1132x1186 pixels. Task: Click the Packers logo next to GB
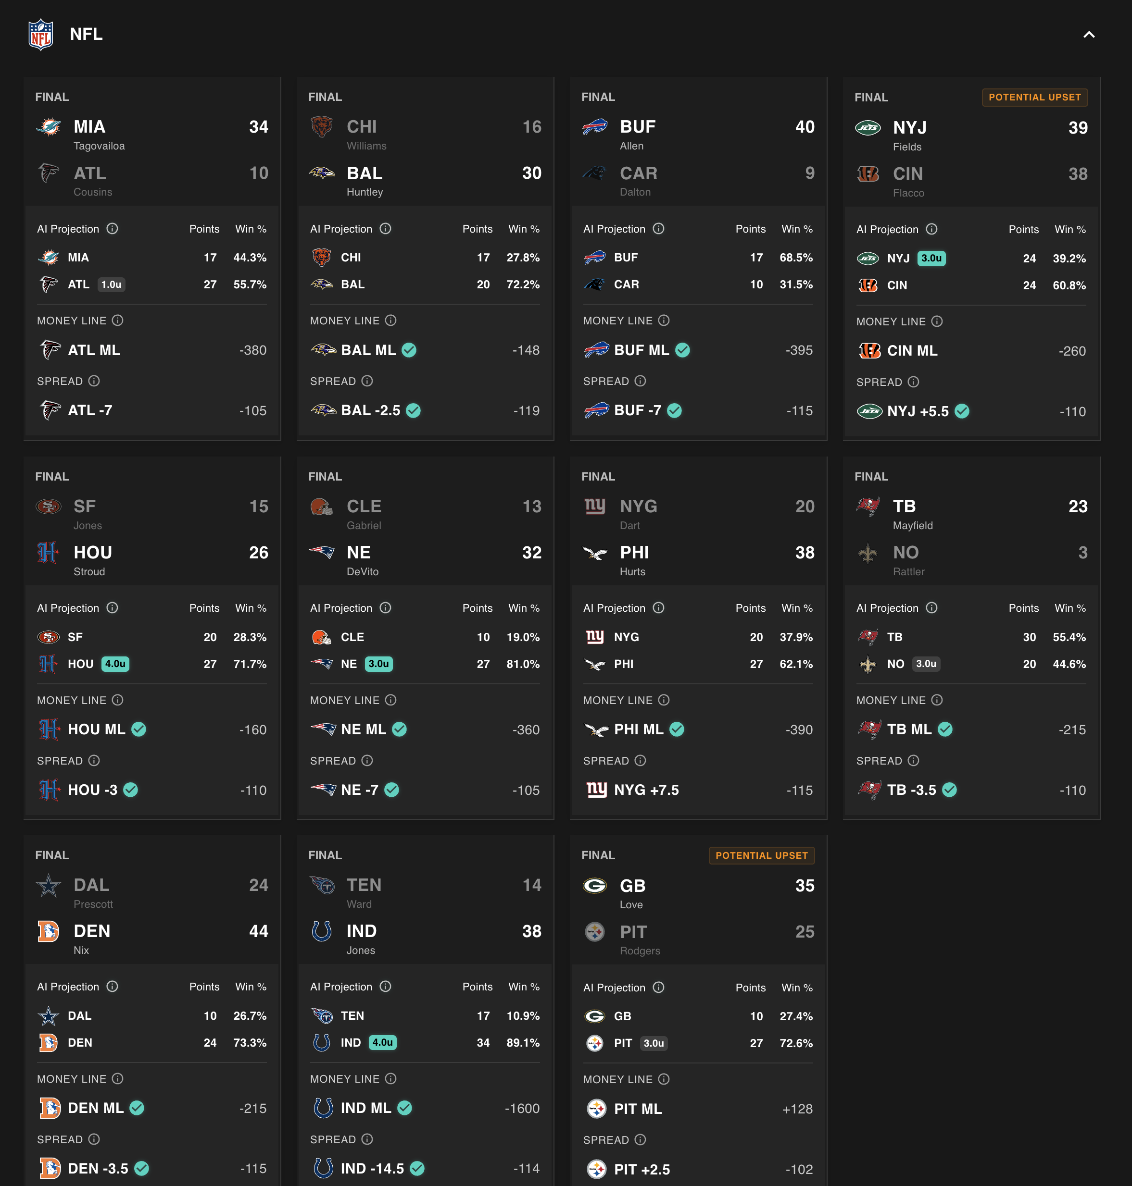click(x=595, y=886)
